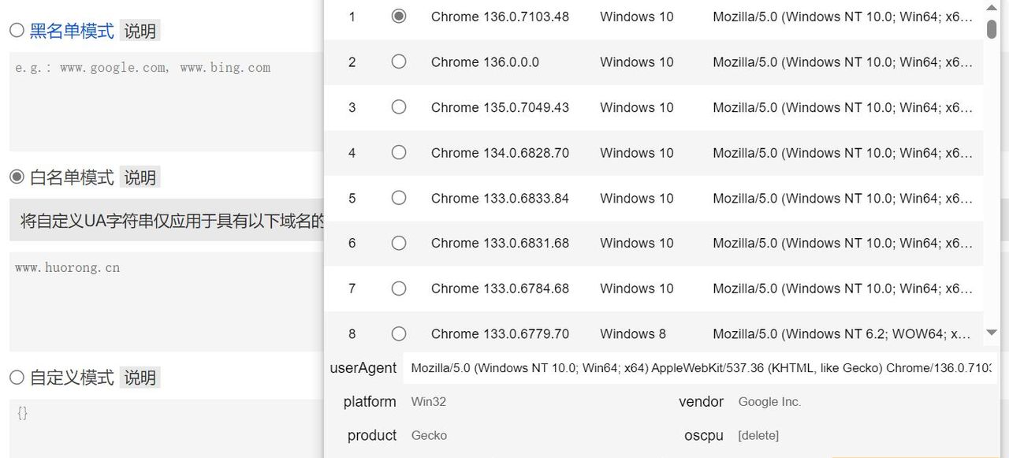Switch to 自定义模式 radio option

point(17,378)
